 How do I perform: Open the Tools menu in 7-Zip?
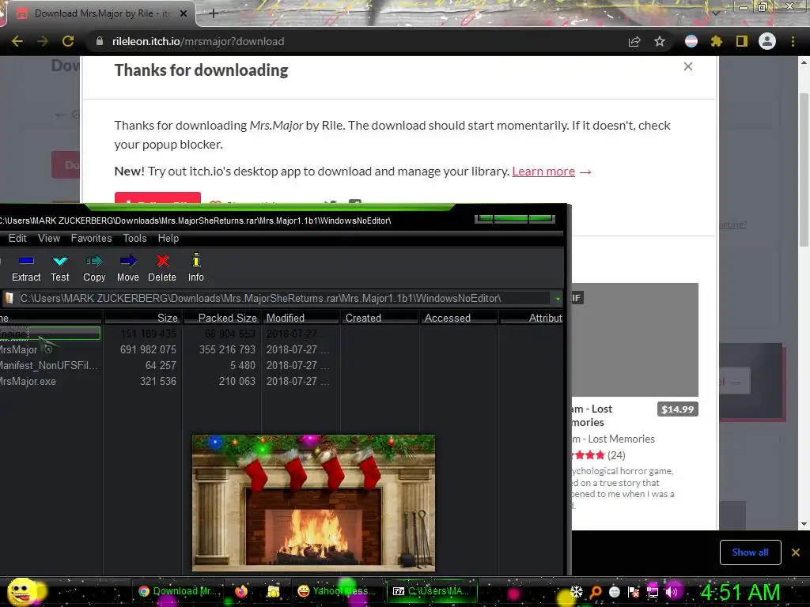coord(134,239)
